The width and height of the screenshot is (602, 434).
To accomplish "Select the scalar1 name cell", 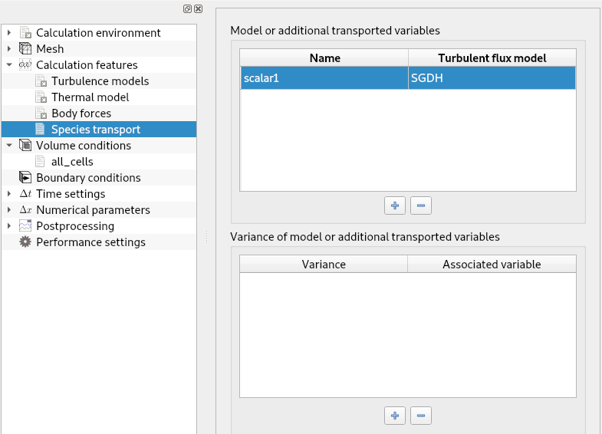I will 324,78.
